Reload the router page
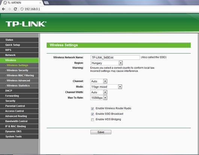This screenshot has width=199, height=155. click(x=15, y=9)
